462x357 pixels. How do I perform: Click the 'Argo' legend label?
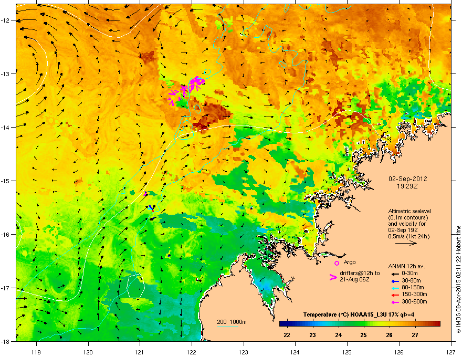[x=350, y=262]
